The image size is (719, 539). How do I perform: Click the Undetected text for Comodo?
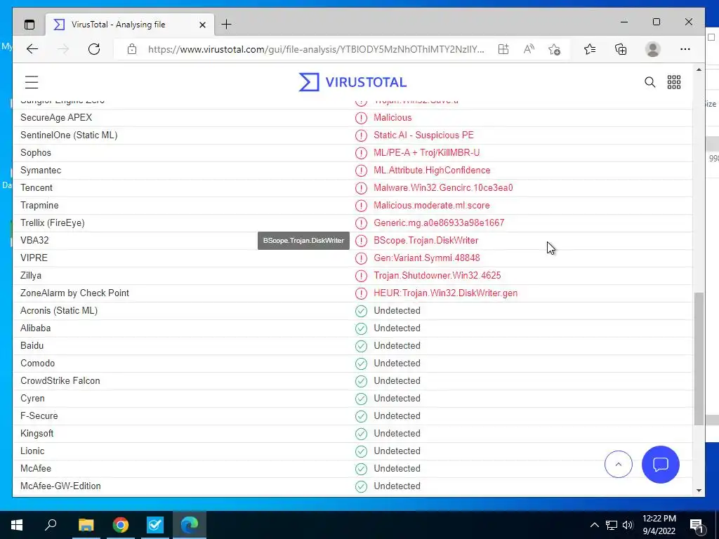(x=397, y=363)
